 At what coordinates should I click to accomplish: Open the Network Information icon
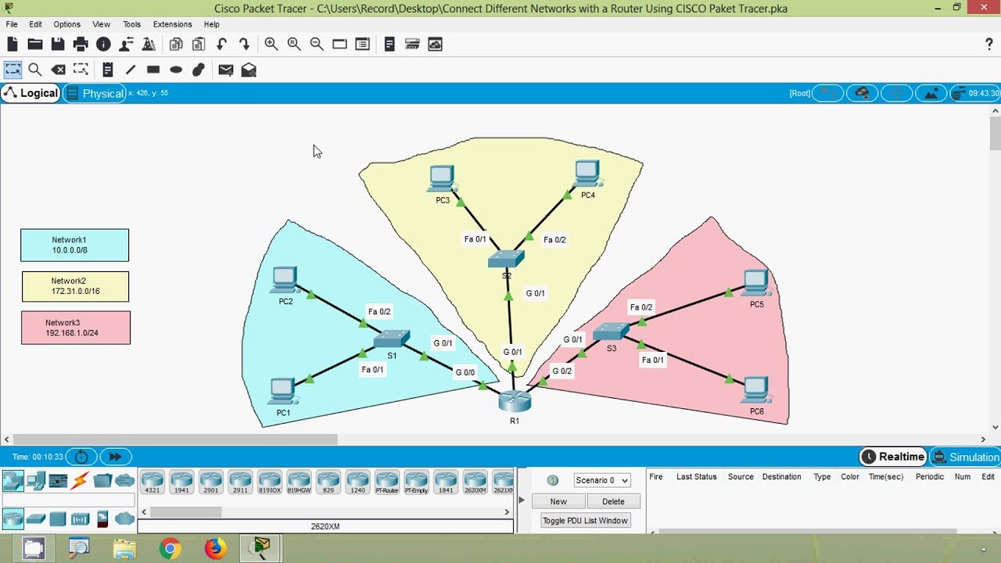click(103, 45)
